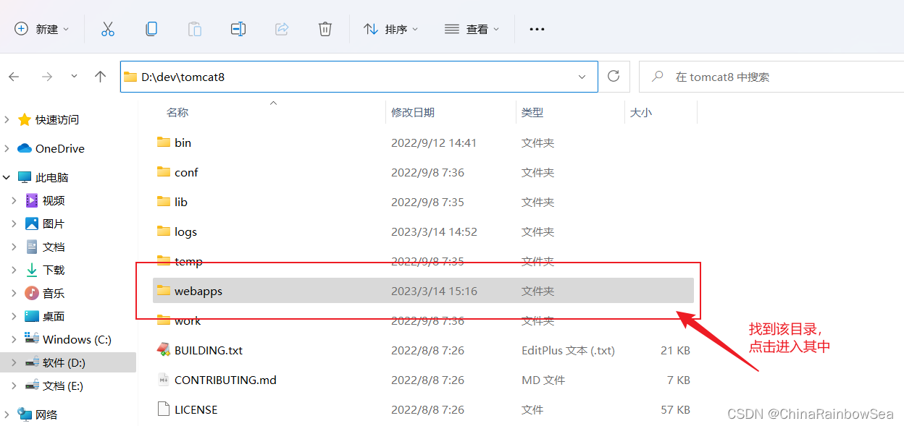Collapse the 此电脑 tree chevron
The height and width of the screenshot is (426, 904).
[7, 177]
